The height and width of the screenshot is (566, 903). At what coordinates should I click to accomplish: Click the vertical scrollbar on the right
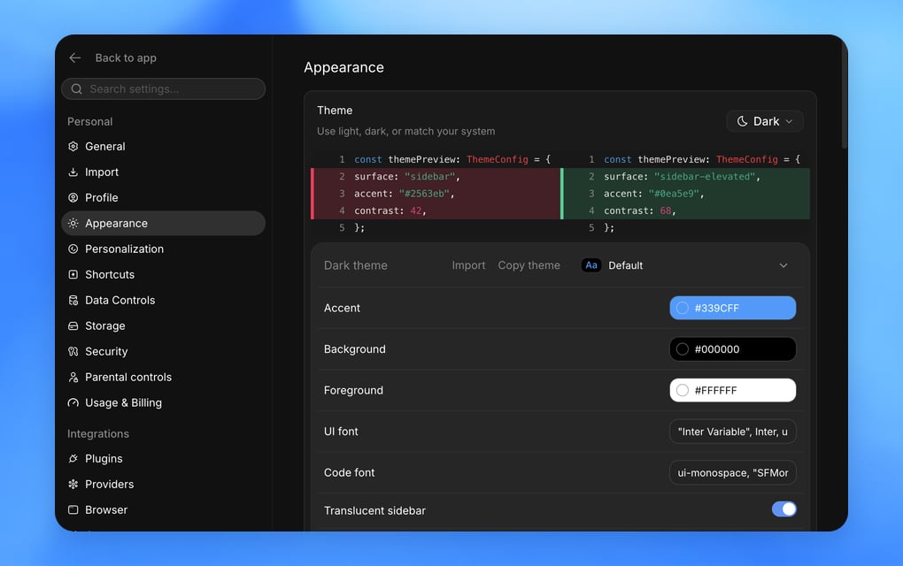(x=845, y=95)
